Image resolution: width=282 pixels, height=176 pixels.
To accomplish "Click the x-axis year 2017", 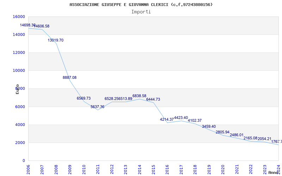I will (x=181, y=169).
